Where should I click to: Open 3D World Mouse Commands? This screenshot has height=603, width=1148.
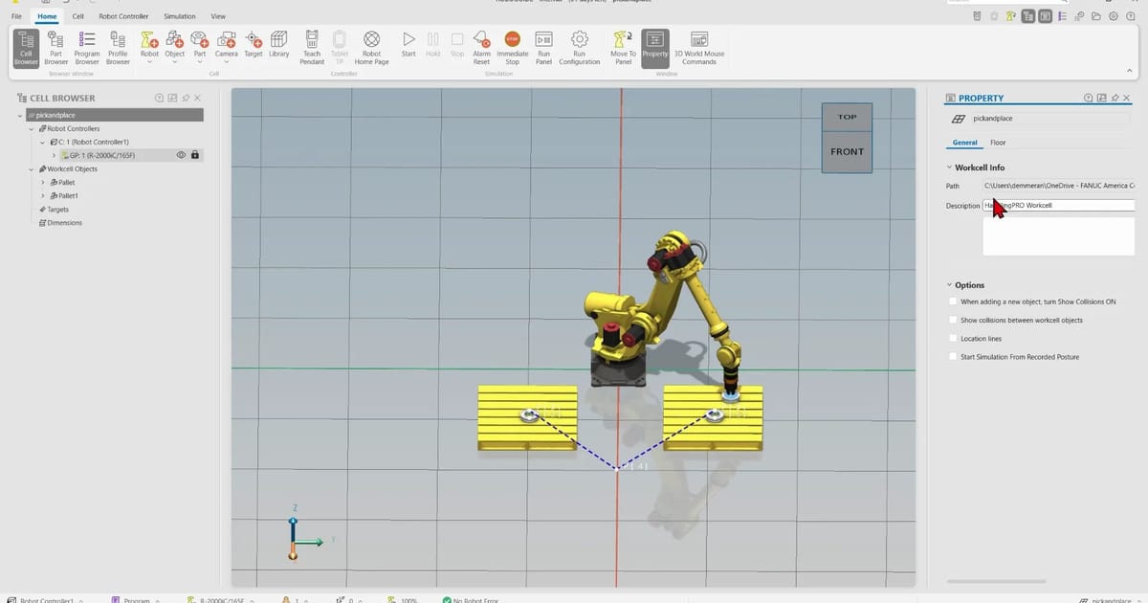pos(699,47)
